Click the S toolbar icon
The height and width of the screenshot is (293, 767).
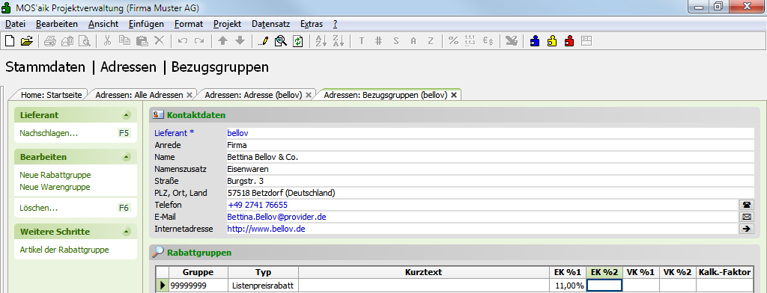coord(395,41)
